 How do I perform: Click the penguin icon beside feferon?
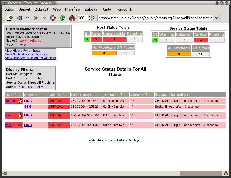[20, 101]
